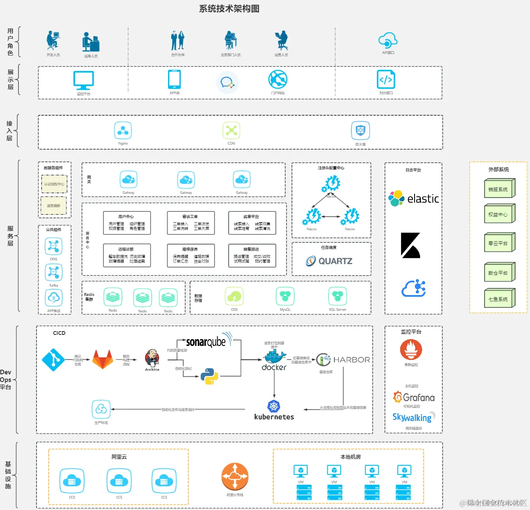Click the 用户中心 service heading
Viewport: 530px width, 510px height.
(126, 216)
